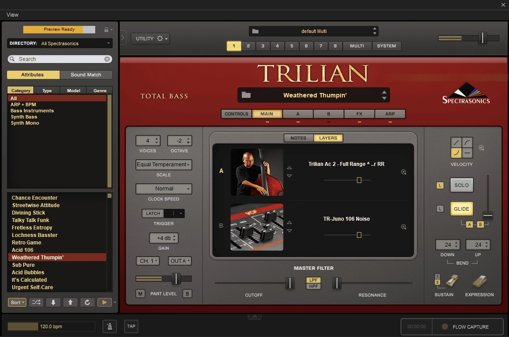Switch to Sound Match tab
This screenshot has width=509, height=337.
click(86, 75)
